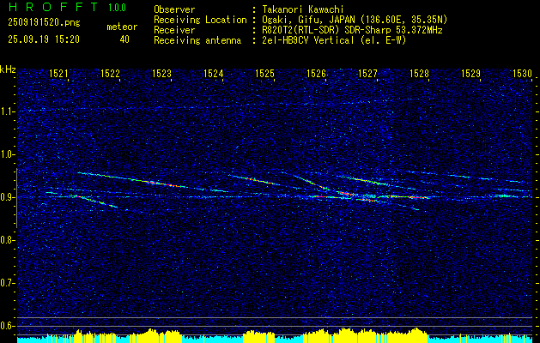Screen dimensions: 540x343
Task: Click the 0.6 kHz axis label
Action: [8, 326]
